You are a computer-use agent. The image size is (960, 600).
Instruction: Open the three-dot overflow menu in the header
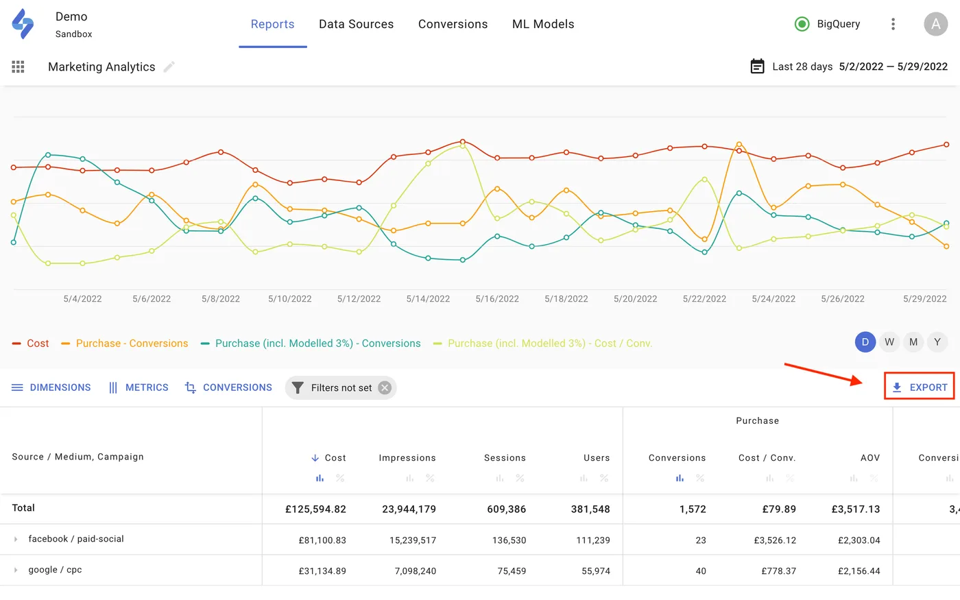click(893, 23)
